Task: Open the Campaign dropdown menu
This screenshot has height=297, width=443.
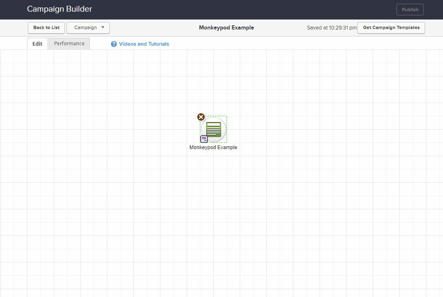Action: [88, 28]
